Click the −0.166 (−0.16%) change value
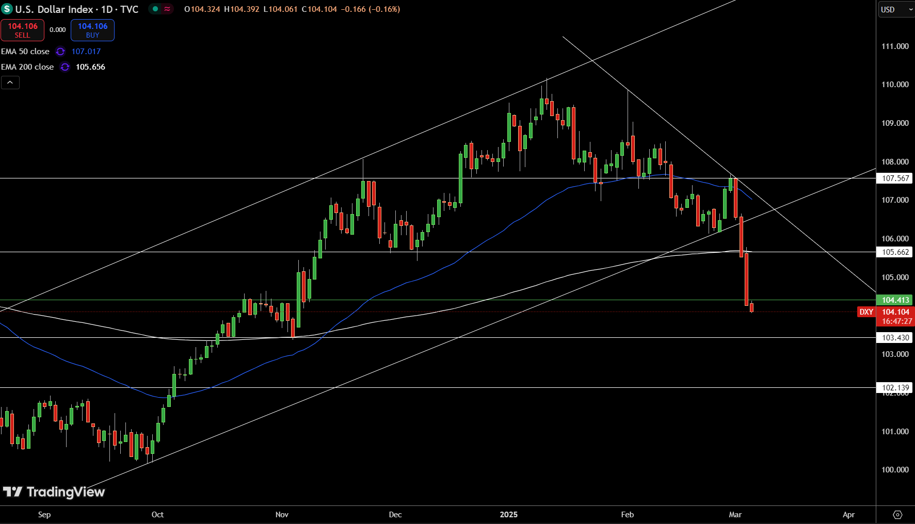Viewport: 915px width, 524px height. 371,9
